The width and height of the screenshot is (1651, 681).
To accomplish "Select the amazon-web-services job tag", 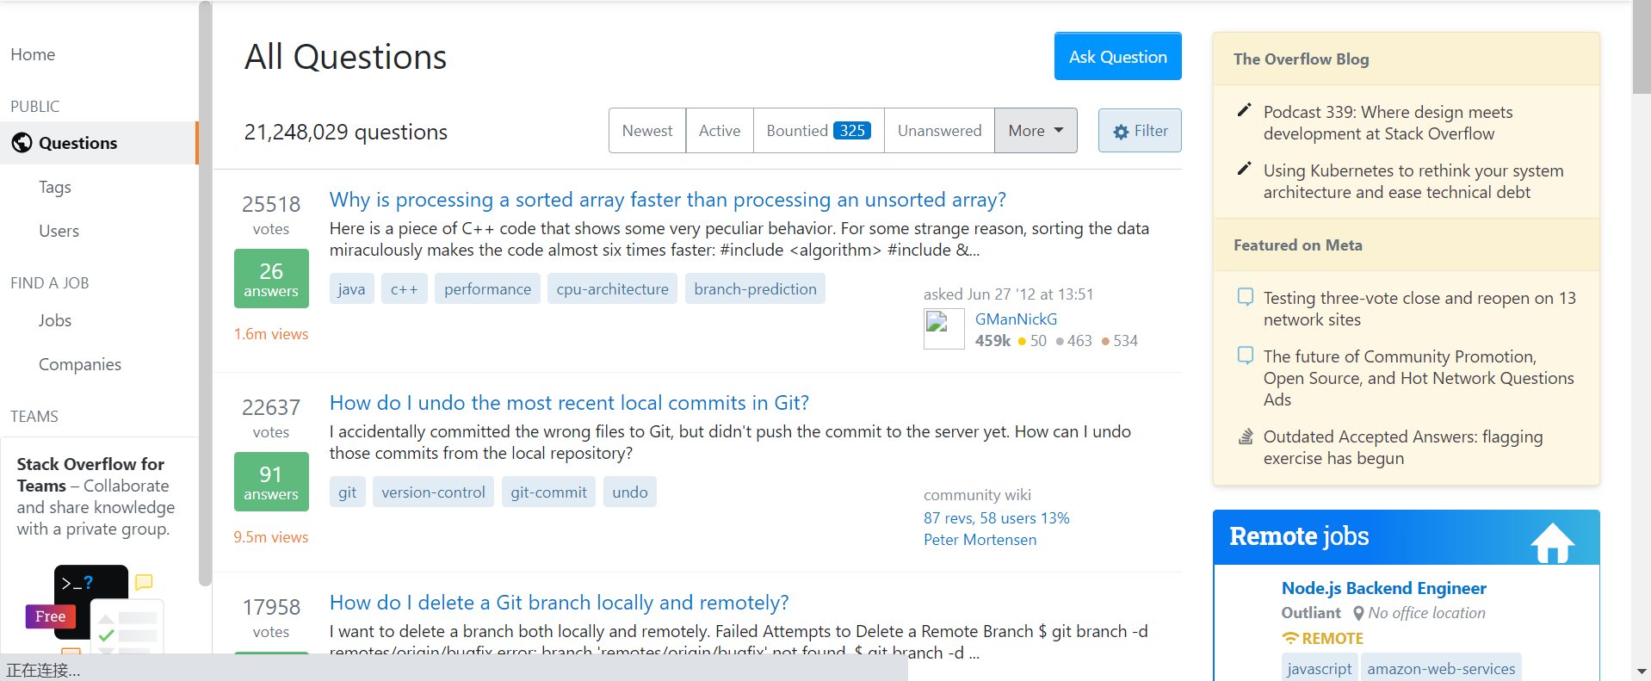I will coord(1441,669).
